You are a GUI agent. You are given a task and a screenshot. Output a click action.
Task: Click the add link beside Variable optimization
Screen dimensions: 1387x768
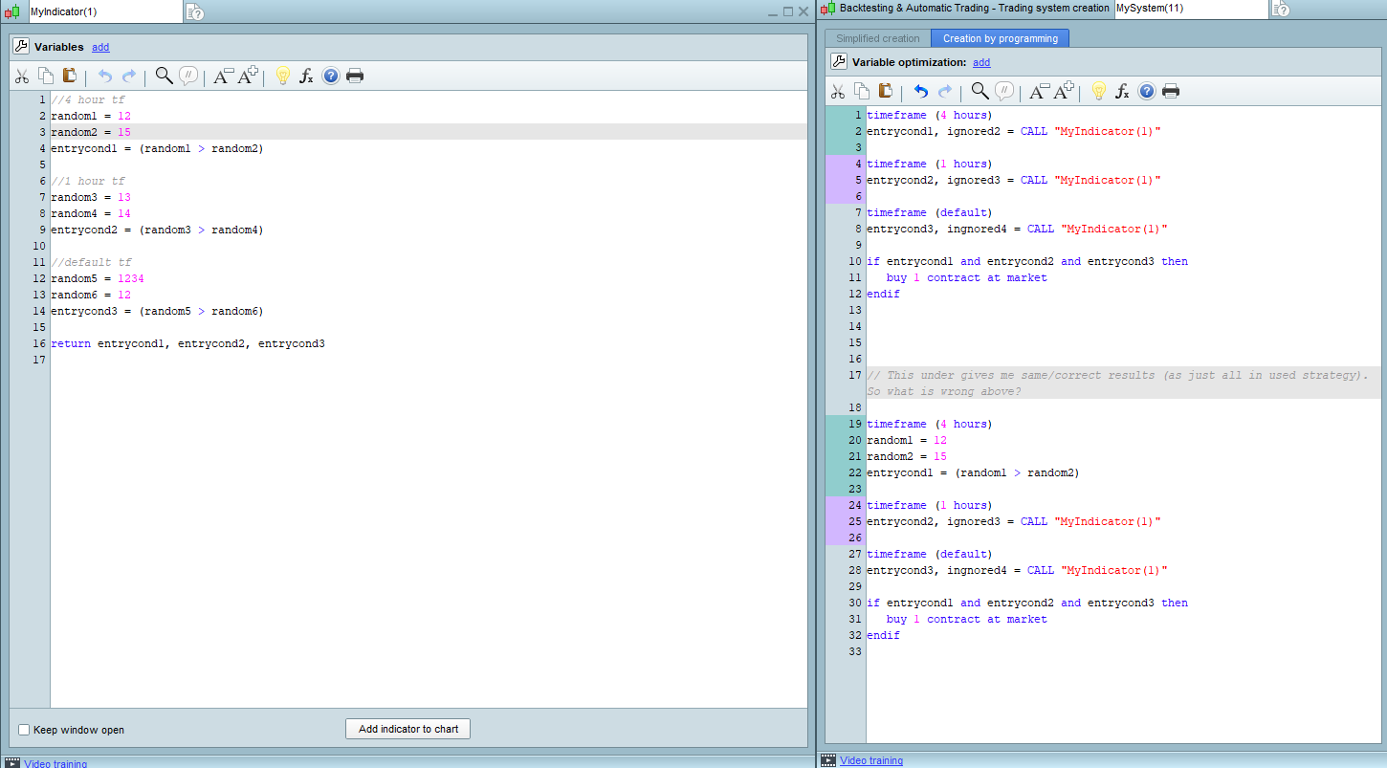coord(981,62)
